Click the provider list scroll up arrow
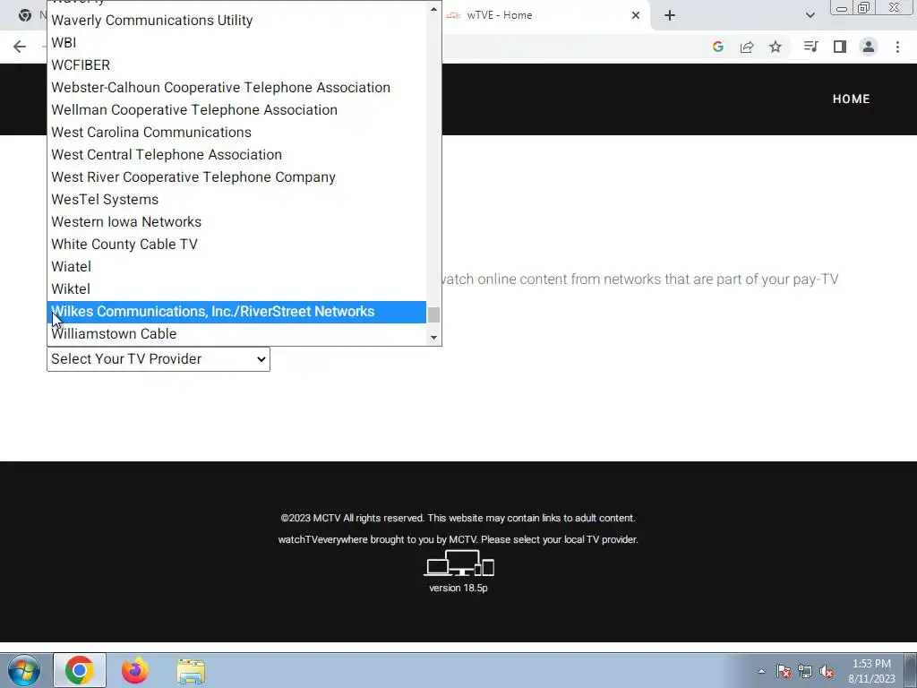The width and height of the screenshot is (917, 688). pos(433,9)
